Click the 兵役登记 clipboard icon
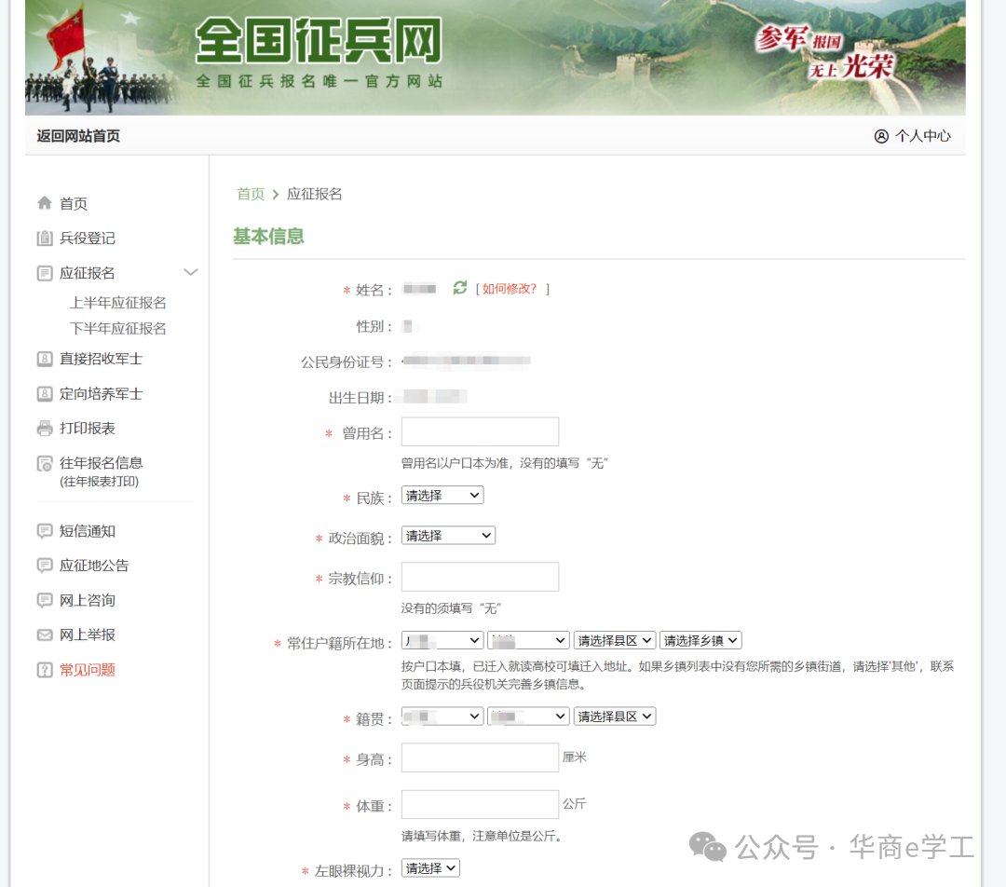Viewport: 1006px width, 887px height. [x=45, y=239]
